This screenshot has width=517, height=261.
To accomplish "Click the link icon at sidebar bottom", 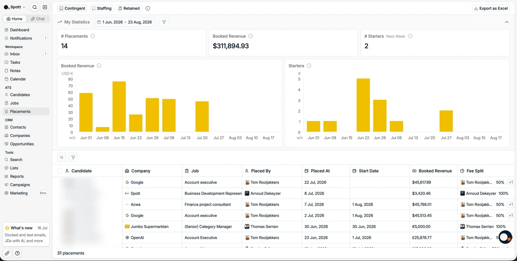I will pos(7,254).
